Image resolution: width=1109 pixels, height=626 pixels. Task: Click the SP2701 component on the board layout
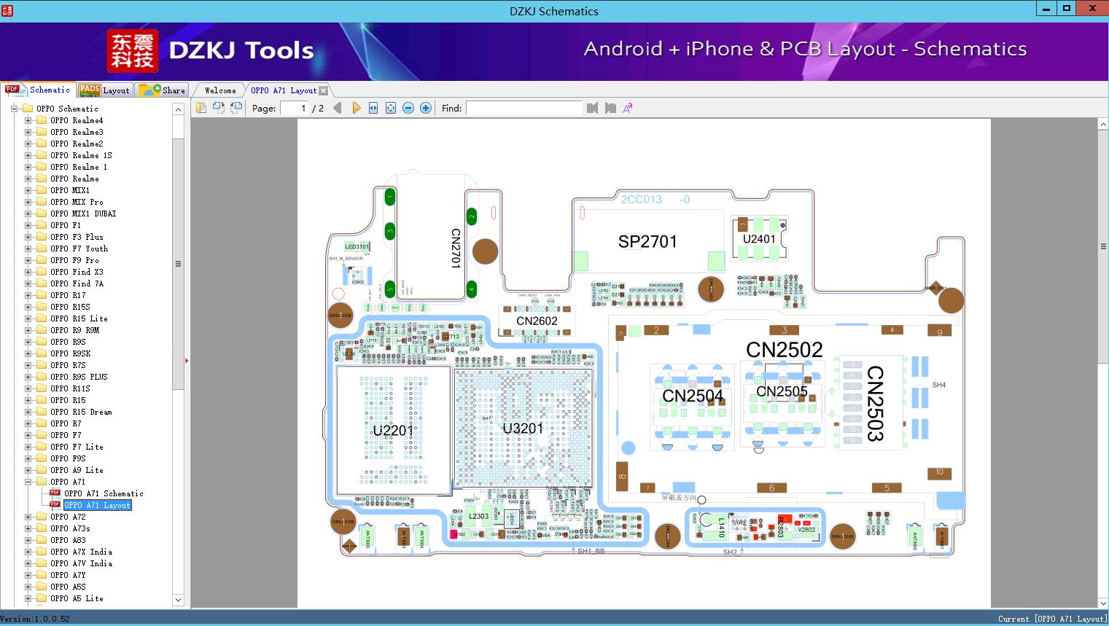click(x=647, y=241)
